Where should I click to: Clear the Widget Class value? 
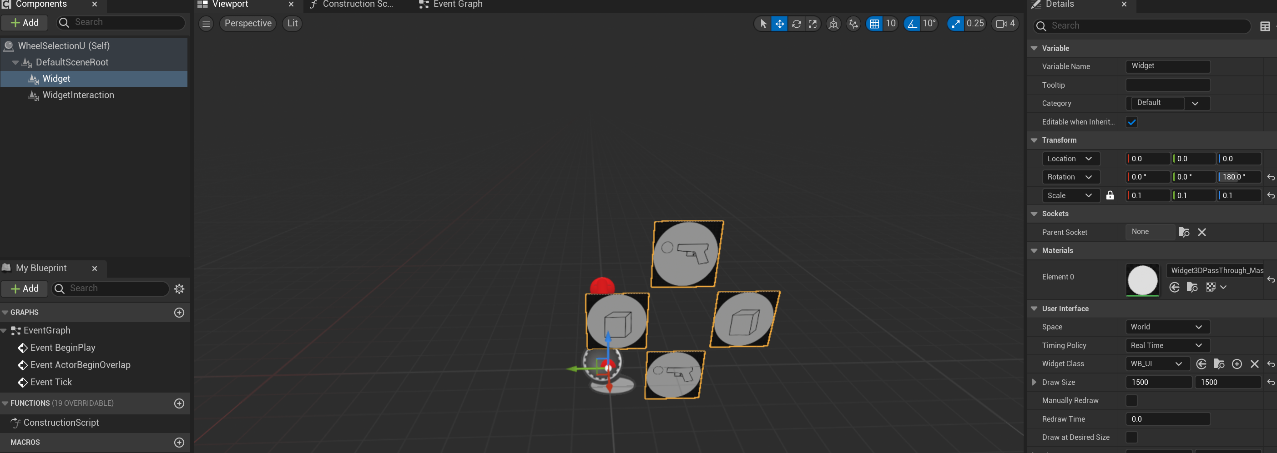[1254, 364]
